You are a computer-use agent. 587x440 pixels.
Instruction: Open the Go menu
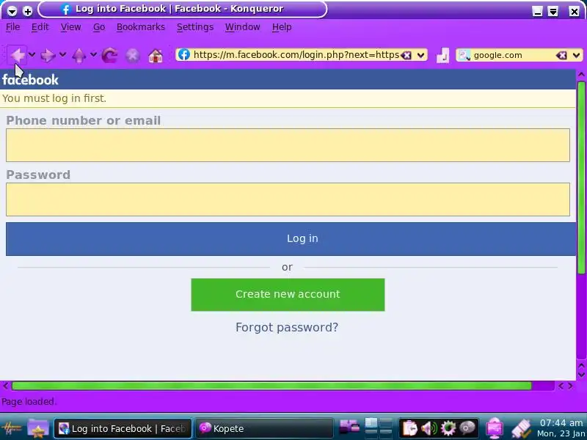[x=99, y=27]
